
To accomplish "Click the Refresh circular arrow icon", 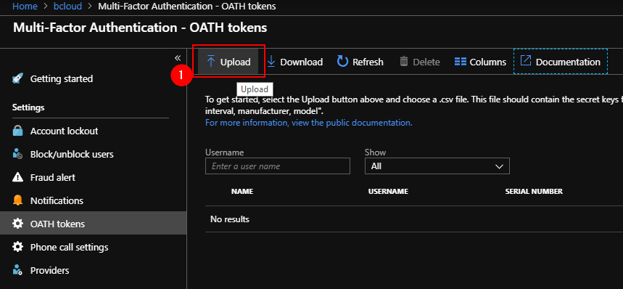I will pyautogui.click(x=342, y=61).
